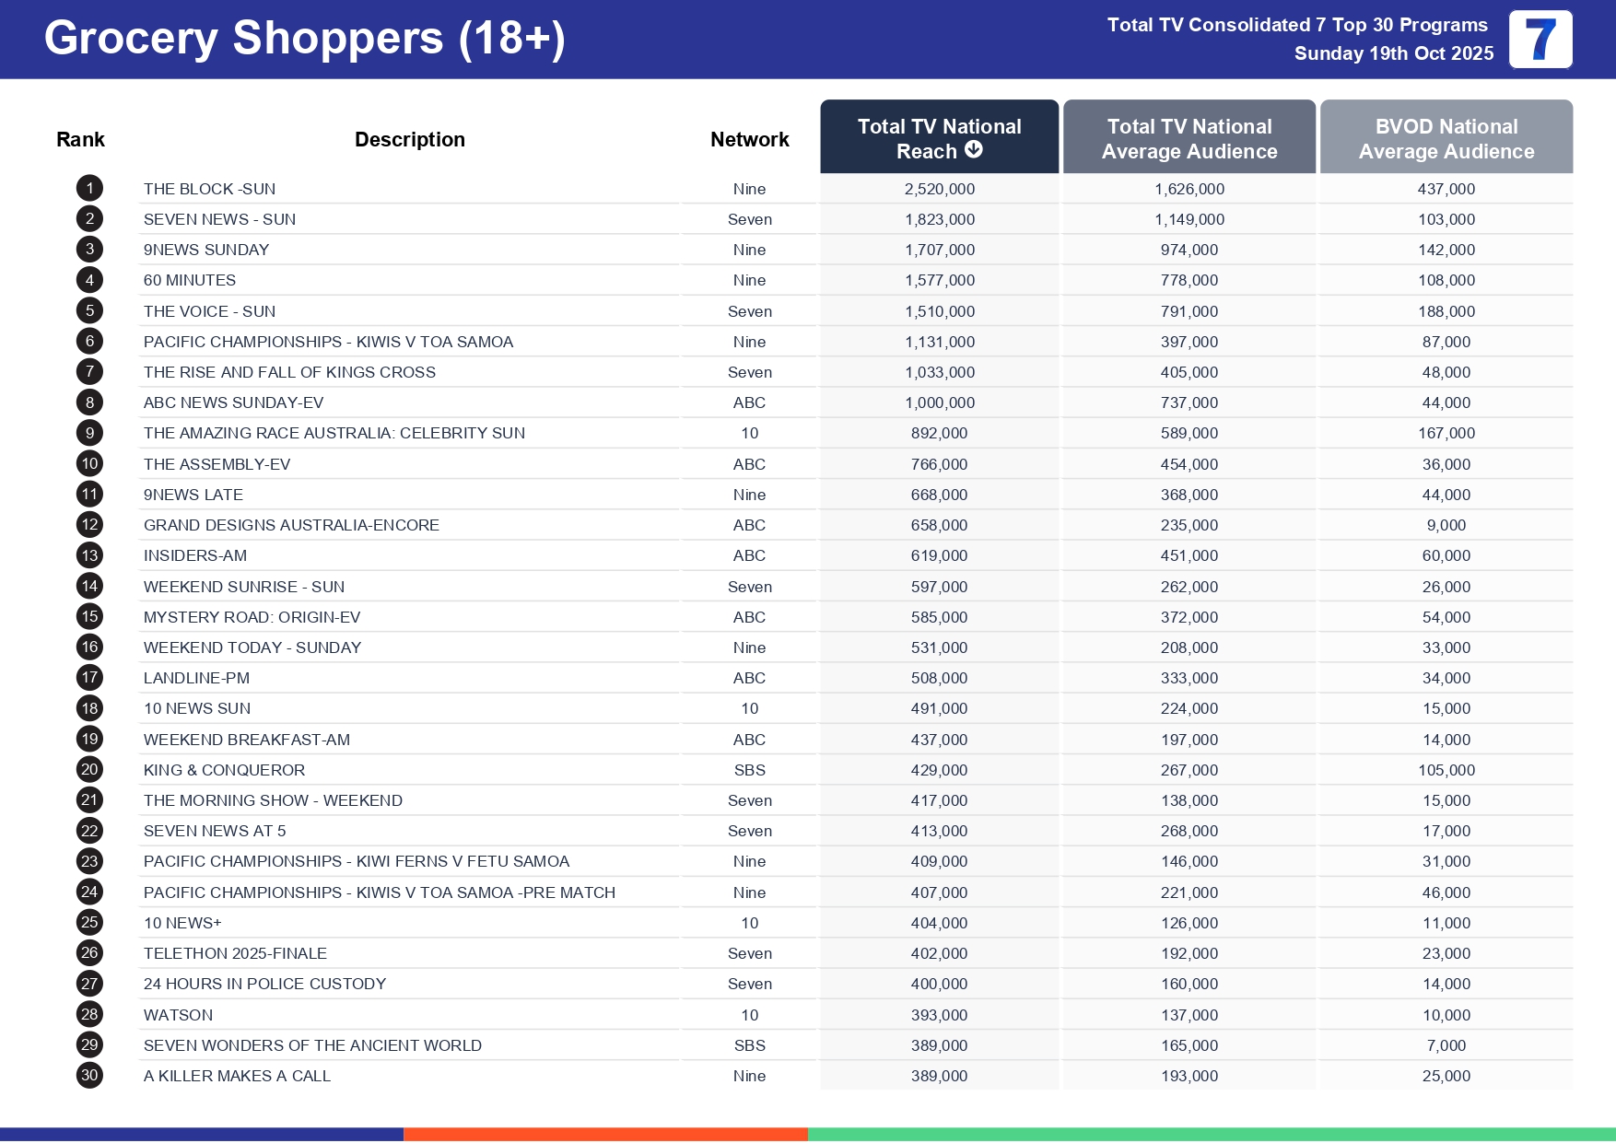Select the rank 5 circle badge
The image size is (1616, 1143).
[x=89, y=311]
